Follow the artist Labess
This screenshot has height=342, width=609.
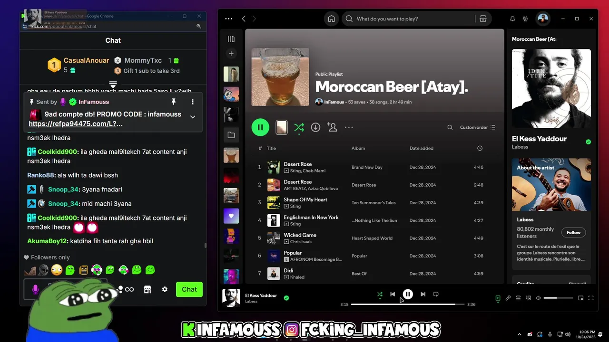pyautogui.click(x=573, y=232)
